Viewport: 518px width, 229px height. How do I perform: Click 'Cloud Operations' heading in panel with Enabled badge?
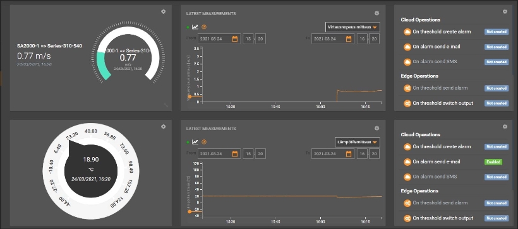(x=421, y=134)
